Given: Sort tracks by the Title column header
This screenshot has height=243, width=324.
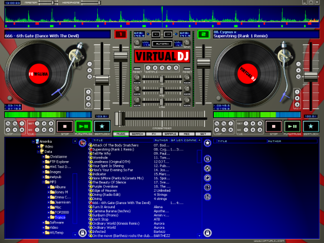Looking at the screenshot, I should [x=123, y=140].
